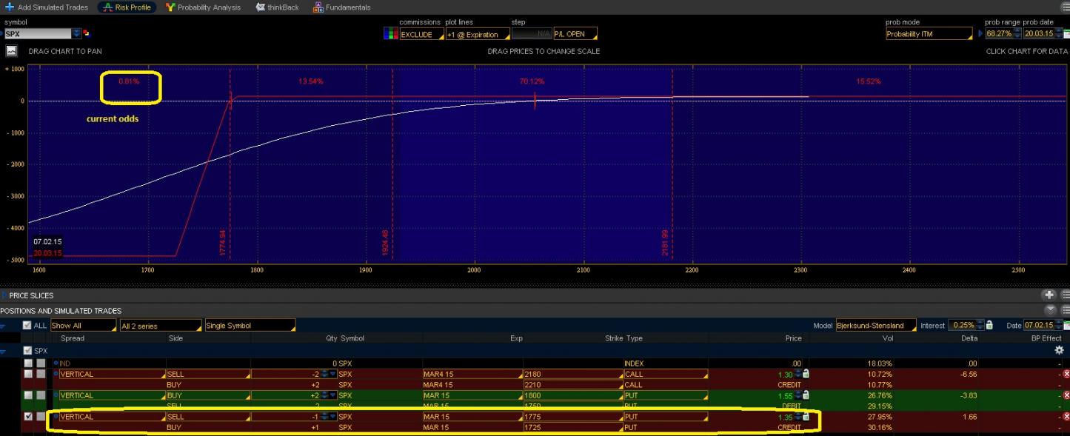
Task: Open commissions EXCLUDE dropdown
Action: click(421, 34)
